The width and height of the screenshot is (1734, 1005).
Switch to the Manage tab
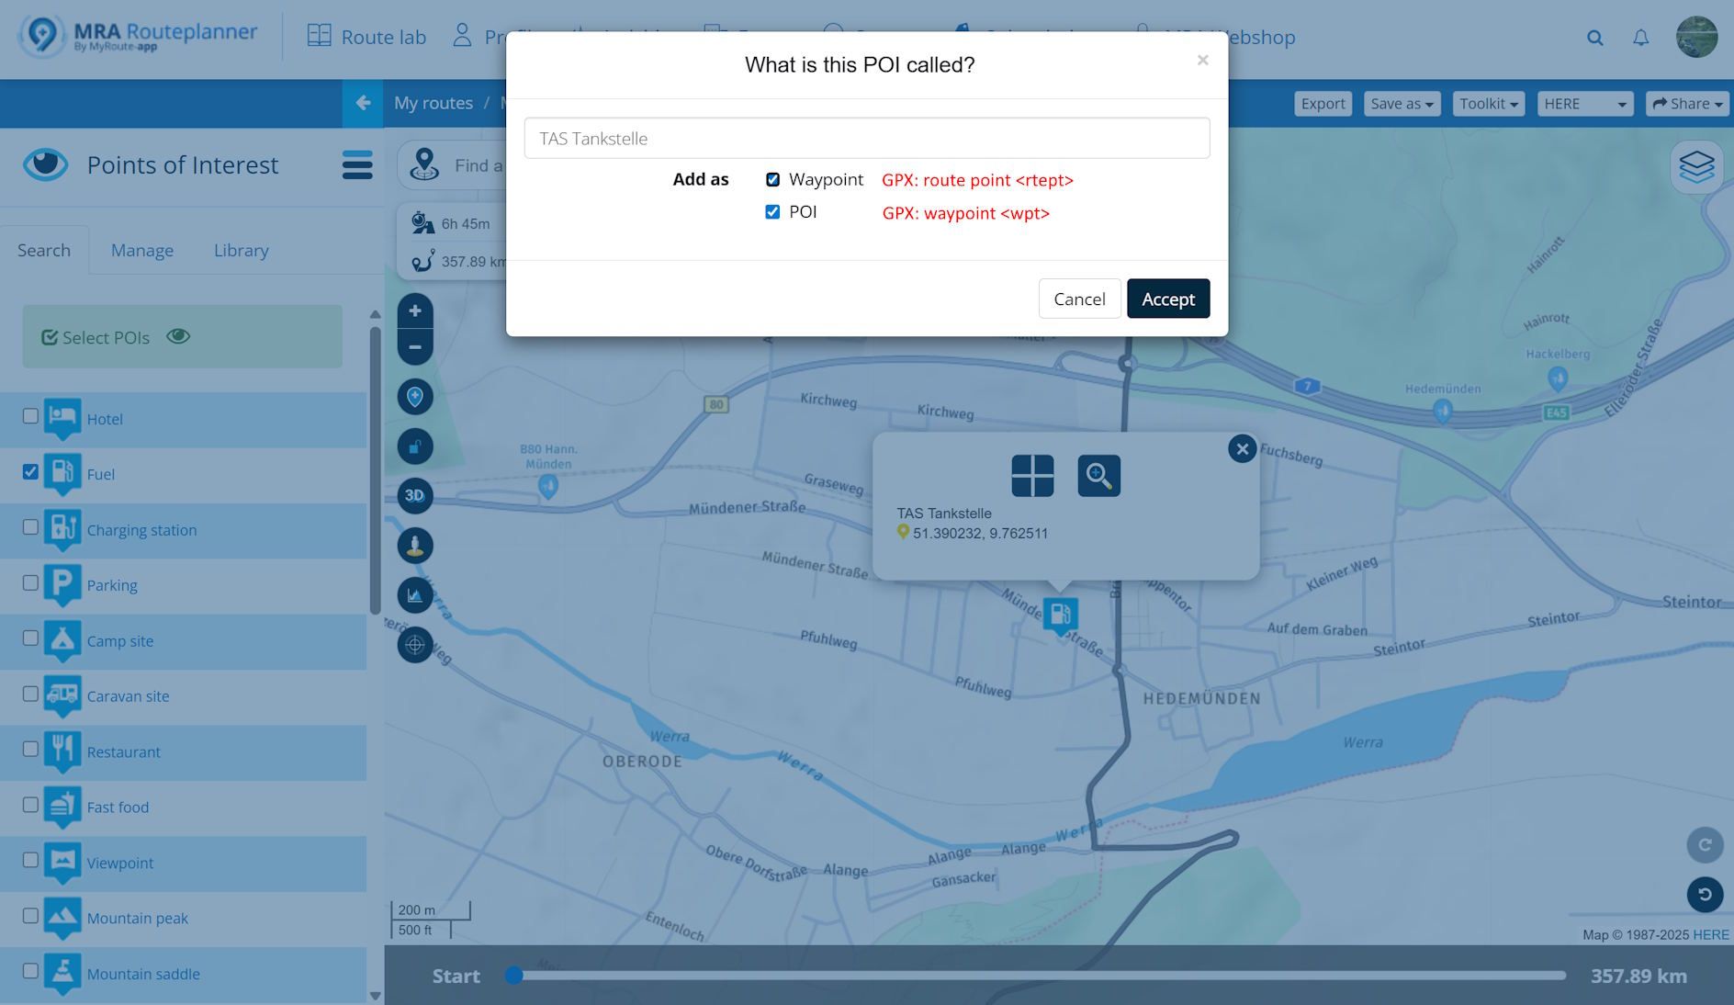pyautogui.click(x=142, y=250)
